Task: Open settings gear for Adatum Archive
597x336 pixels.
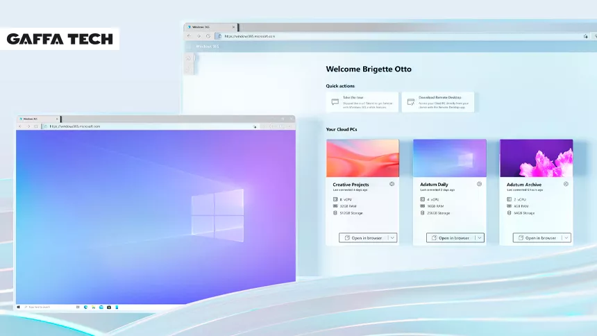Action: coord(566,184)
